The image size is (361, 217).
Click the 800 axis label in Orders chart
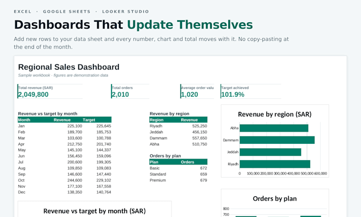coord(226,209)
